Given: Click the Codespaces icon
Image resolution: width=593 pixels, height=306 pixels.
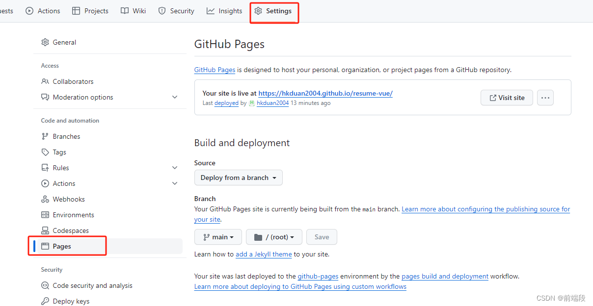Looking at the screenshot, I should (x=45, y=230).
